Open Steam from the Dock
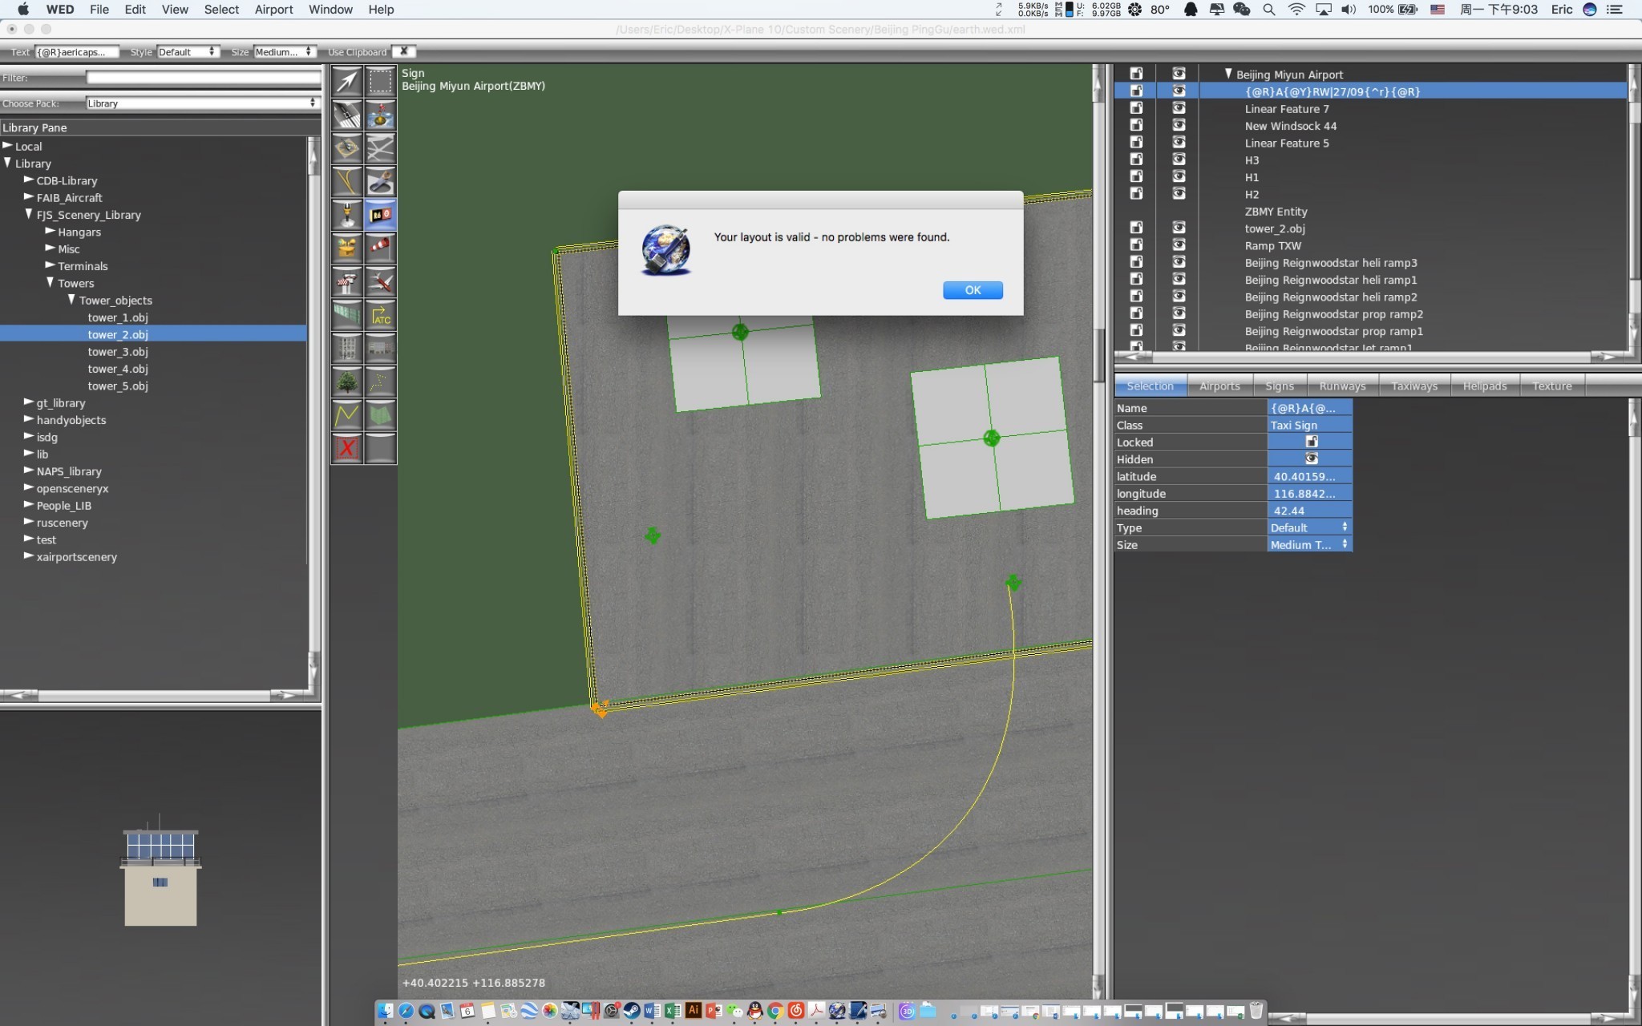 (x=632, y=1011)
